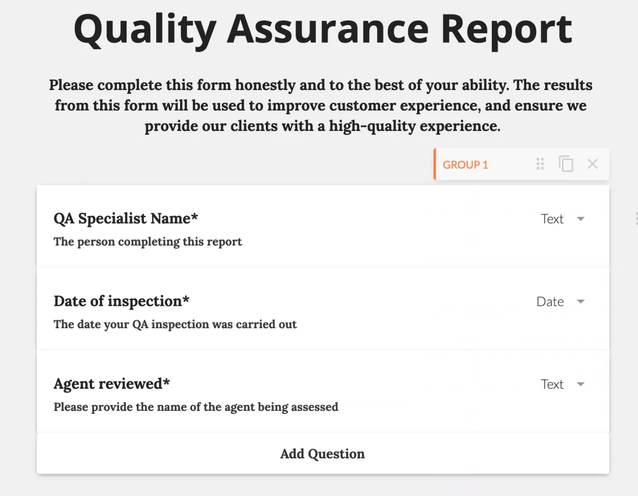Grab the side handle beside QA Specialist Name
The height and width of the screenshot is (496, 638).
click(636, 219)
